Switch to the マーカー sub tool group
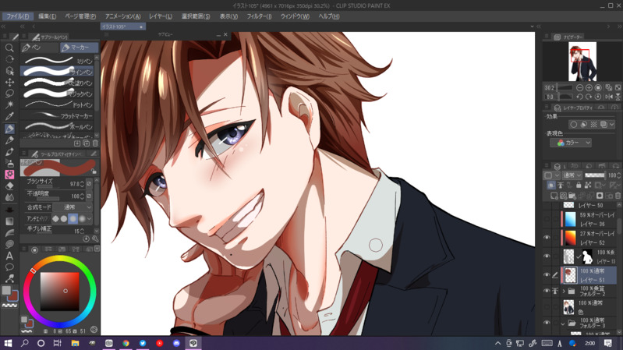 [79, 48]
